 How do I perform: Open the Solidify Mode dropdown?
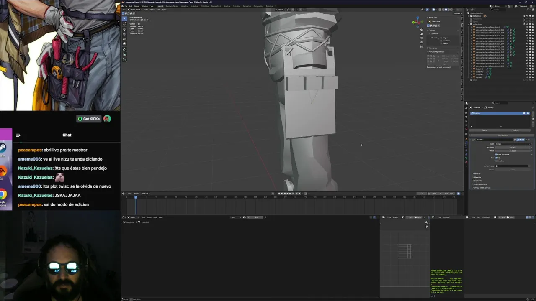pos(513,144)
